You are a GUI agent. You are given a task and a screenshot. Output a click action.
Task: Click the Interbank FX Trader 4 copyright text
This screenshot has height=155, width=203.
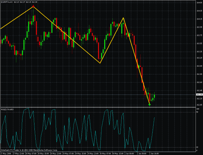[x=29, y=150]
